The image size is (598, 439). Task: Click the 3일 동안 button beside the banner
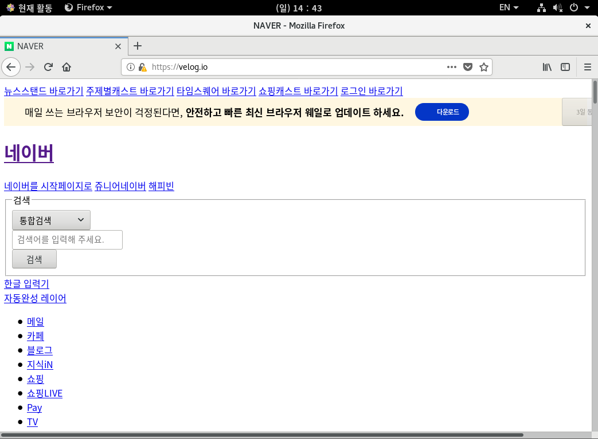tap(577, 112)
